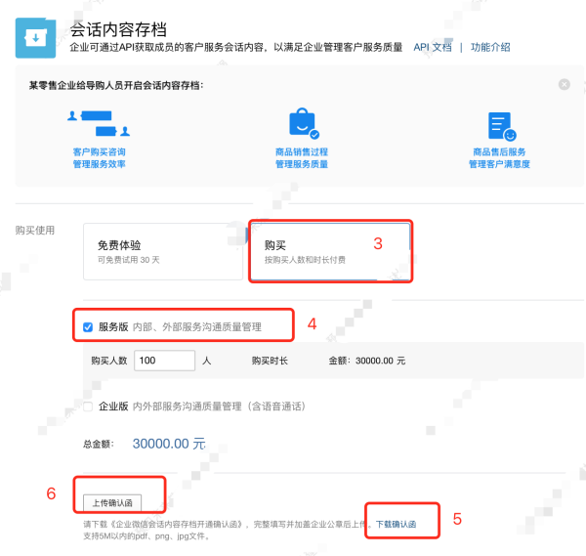This screenshot has height=556, width=586.
Task: Click the shopping bag sales process icon
Action: 302,124
